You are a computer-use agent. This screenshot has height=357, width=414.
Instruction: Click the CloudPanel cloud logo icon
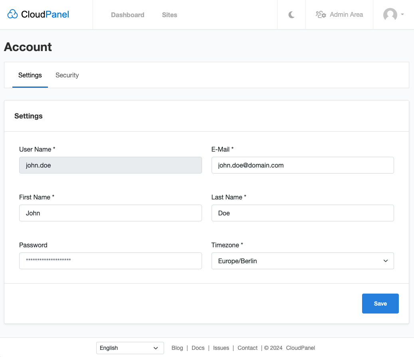pyautogui.click(x=13, y=15)
